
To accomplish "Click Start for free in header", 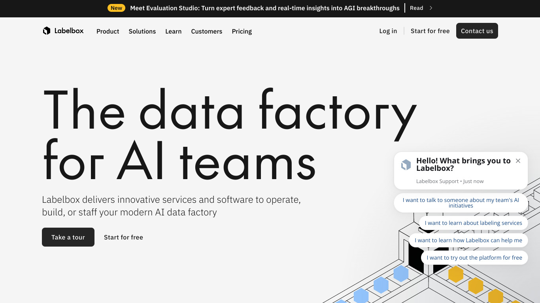I will [x=430, y=31].
